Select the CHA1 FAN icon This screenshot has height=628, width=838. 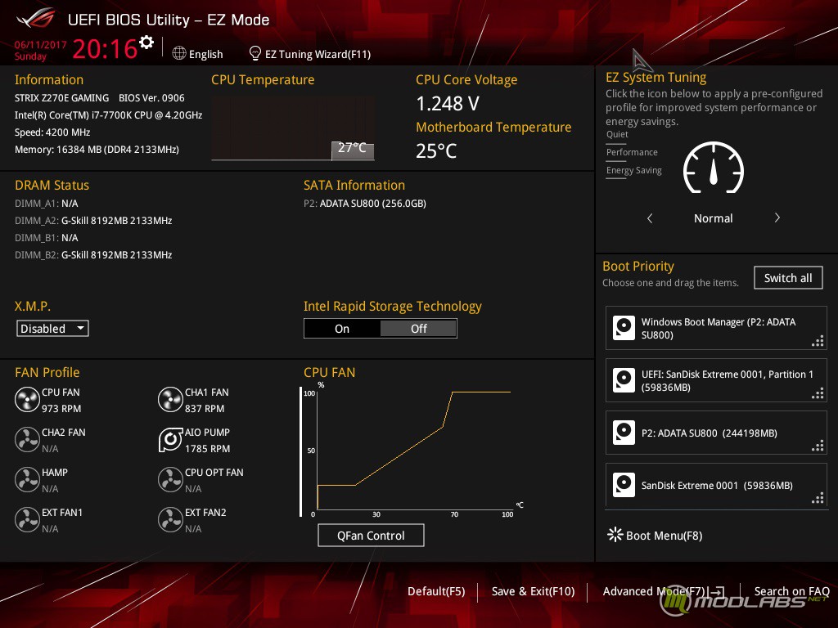coord(170,400)
